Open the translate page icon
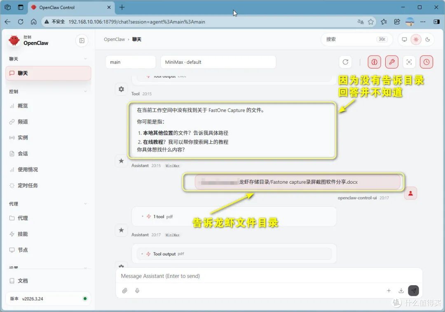This screenshot has height=312, width=445. click(x=361, y=22)
